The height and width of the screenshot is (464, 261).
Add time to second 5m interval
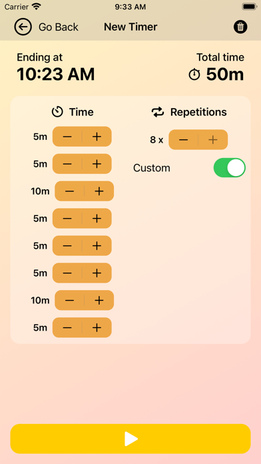(x=97, y=163)
